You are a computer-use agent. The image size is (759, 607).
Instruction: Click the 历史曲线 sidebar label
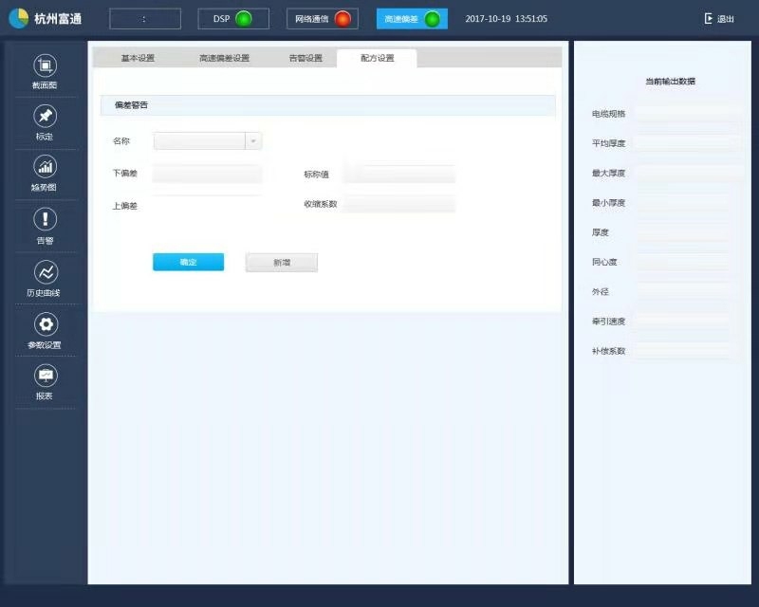44,293
